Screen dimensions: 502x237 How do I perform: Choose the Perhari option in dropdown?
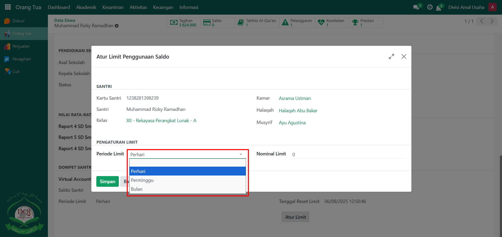pyautogui.click(x=138, y=171)
